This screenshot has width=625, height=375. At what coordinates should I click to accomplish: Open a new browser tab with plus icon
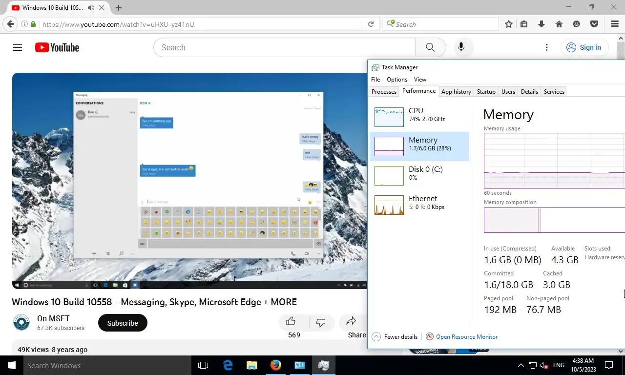pos(119,8)
